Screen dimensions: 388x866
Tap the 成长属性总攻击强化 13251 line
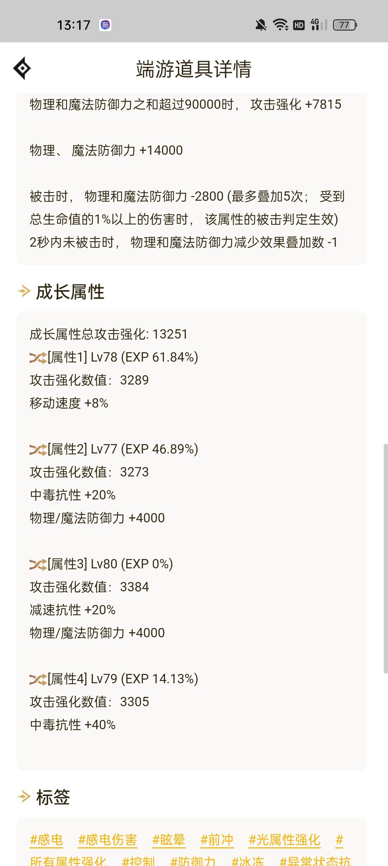108,334
